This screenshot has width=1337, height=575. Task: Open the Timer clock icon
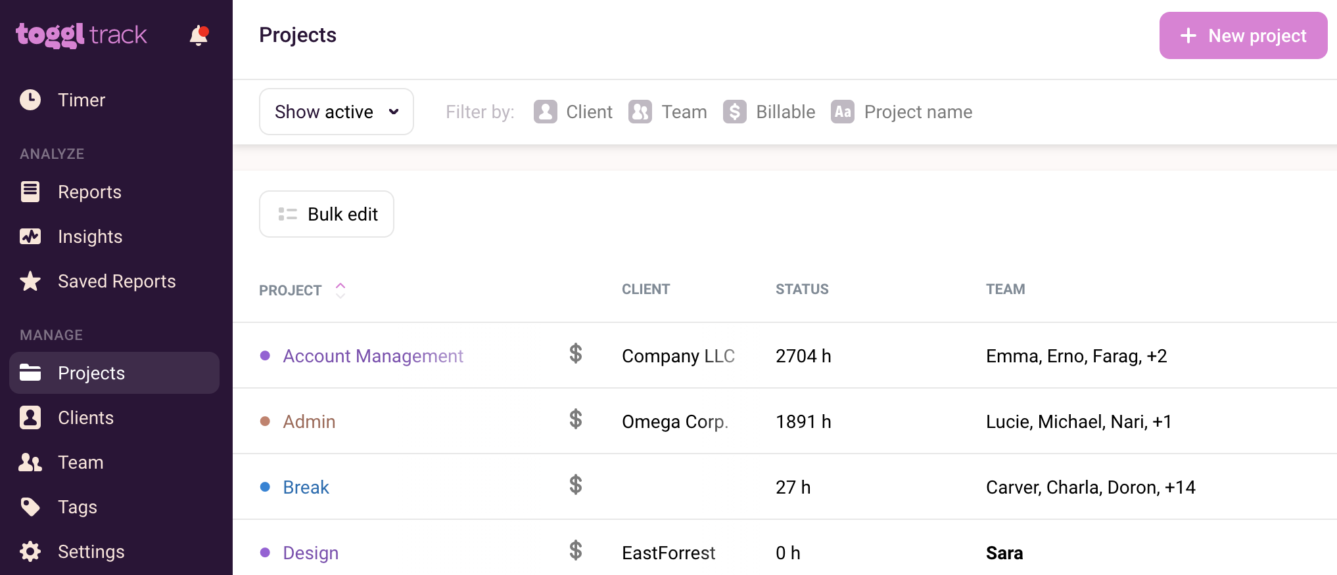[30, 100]
